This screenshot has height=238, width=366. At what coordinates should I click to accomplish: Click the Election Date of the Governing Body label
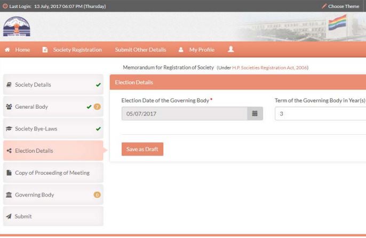pos(165,101)
